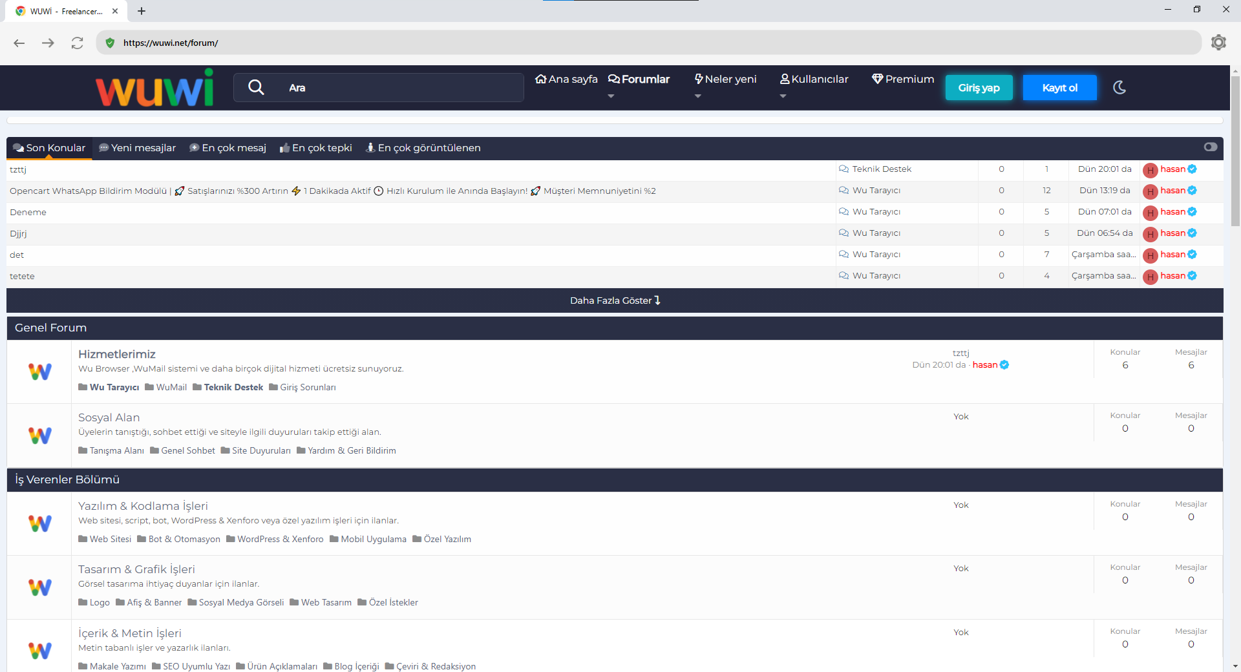Expand the Neler yeni dropdown arrow
The height and width of the screenshot is (672, 1241).
tap(697, 96)
